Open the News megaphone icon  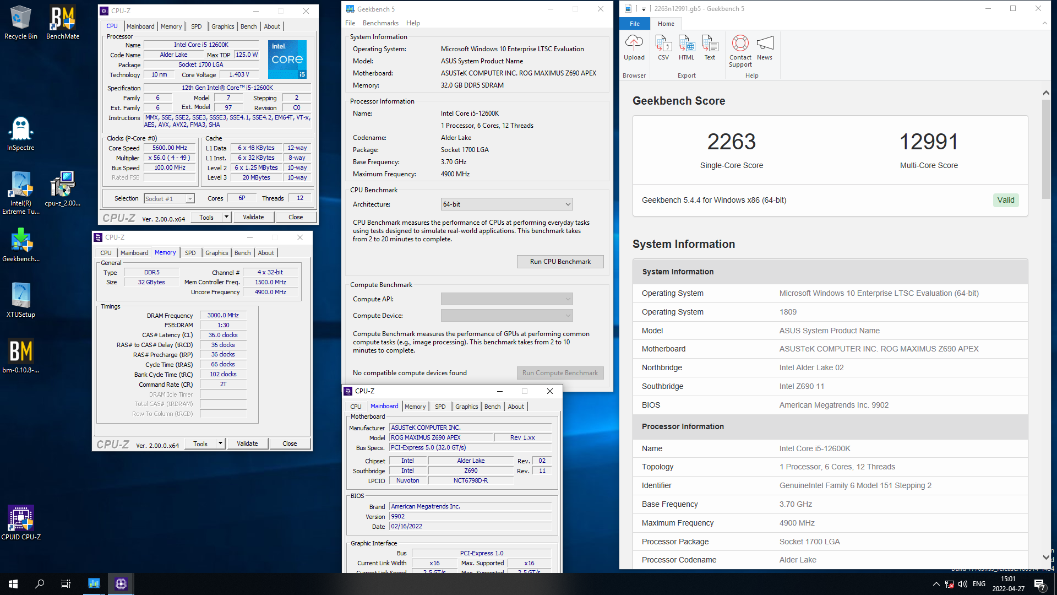click(765, 47)
